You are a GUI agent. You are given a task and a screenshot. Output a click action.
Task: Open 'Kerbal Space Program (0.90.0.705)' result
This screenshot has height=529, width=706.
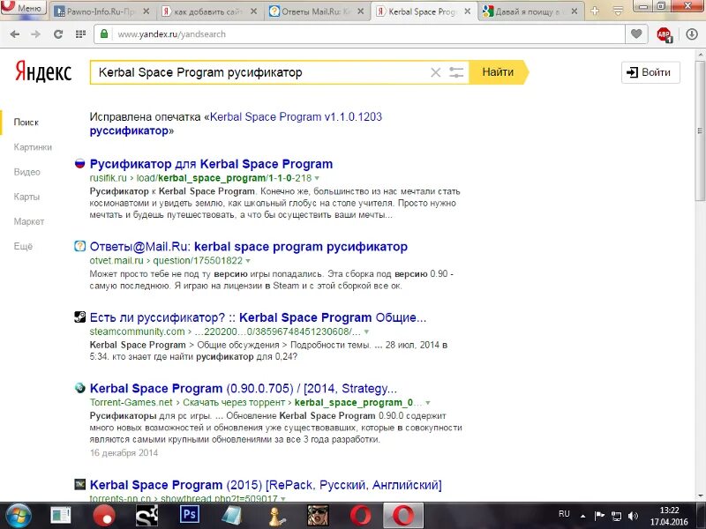(244, 388)
